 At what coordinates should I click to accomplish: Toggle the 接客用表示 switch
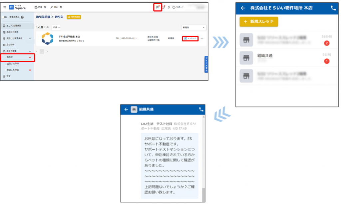pos(5,17)
